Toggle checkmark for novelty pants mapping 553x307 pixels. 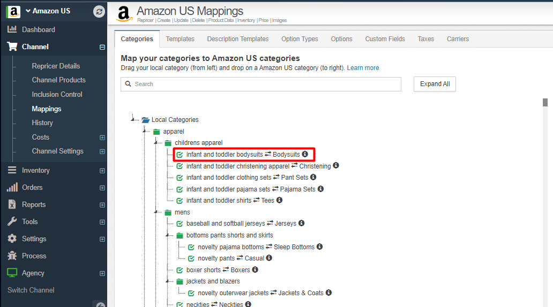[x=191, y=258]
